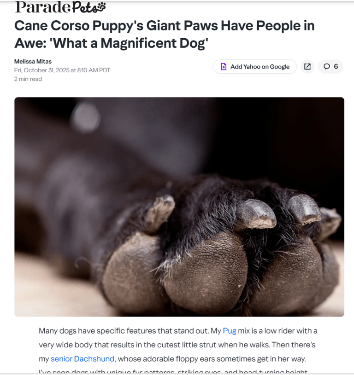The height and width of the screenshot is (375, 354).
Task: Open comments via speech bubble icon
Action: tap(326, 66)
